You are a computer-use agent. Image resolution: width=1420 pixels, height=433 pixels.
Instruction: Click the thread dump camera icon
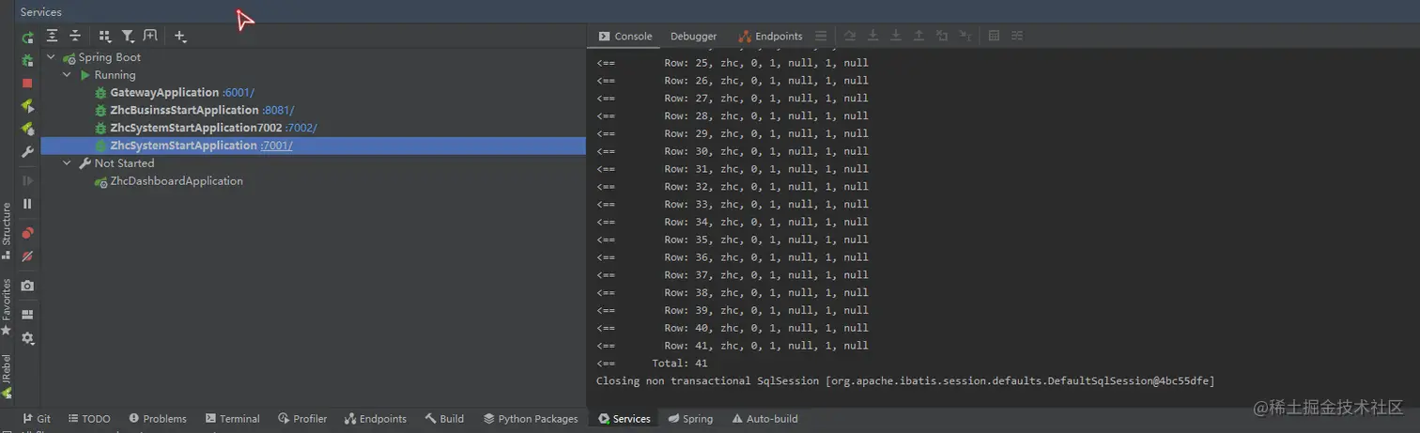[27, 286]
